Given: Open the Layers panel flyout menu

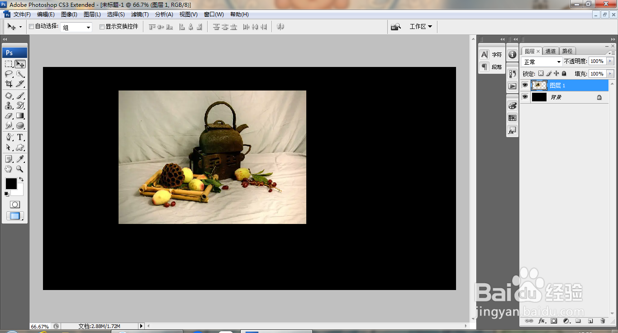Looking at the screenshot, I should coord(613,52).
